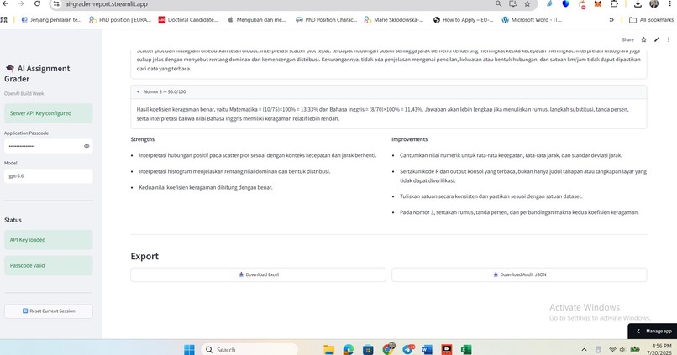Click the Download Audit JSON button

[x=519, y=274]
